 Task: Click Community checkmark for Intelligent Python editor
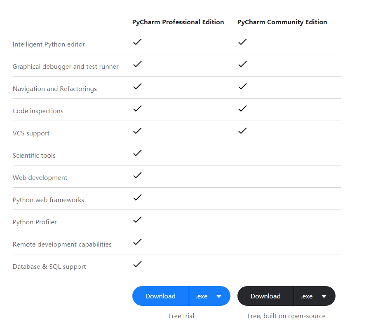point(242,42)
